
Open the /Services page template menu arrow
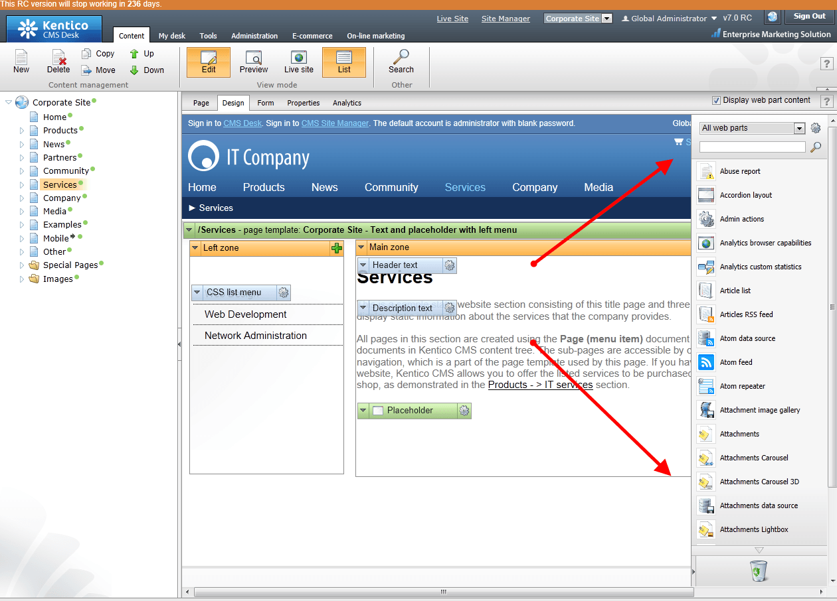tap(189, 230)
